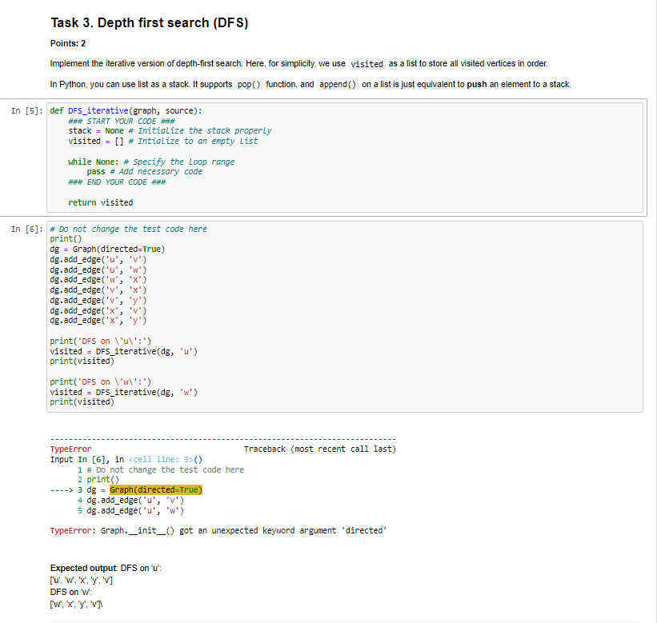Click the 'return visited' line
The height and width of the screenshot is (623, 657).
pyautogui.click(x=101, y=202)
